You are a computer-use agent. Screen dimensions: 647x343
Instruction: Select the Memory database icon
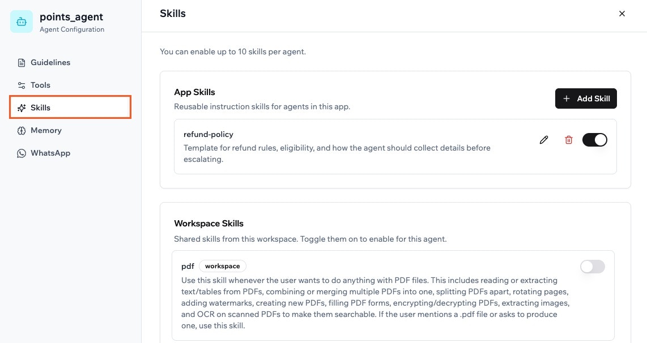click(x=22, y=130)
